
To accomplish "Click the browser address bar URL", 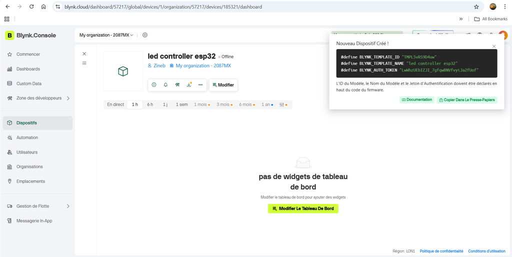I will coord(163,6).
